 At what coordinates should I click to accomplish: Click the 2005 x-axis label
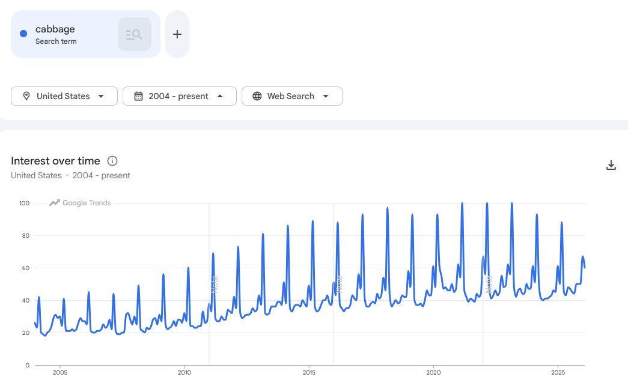60,372
